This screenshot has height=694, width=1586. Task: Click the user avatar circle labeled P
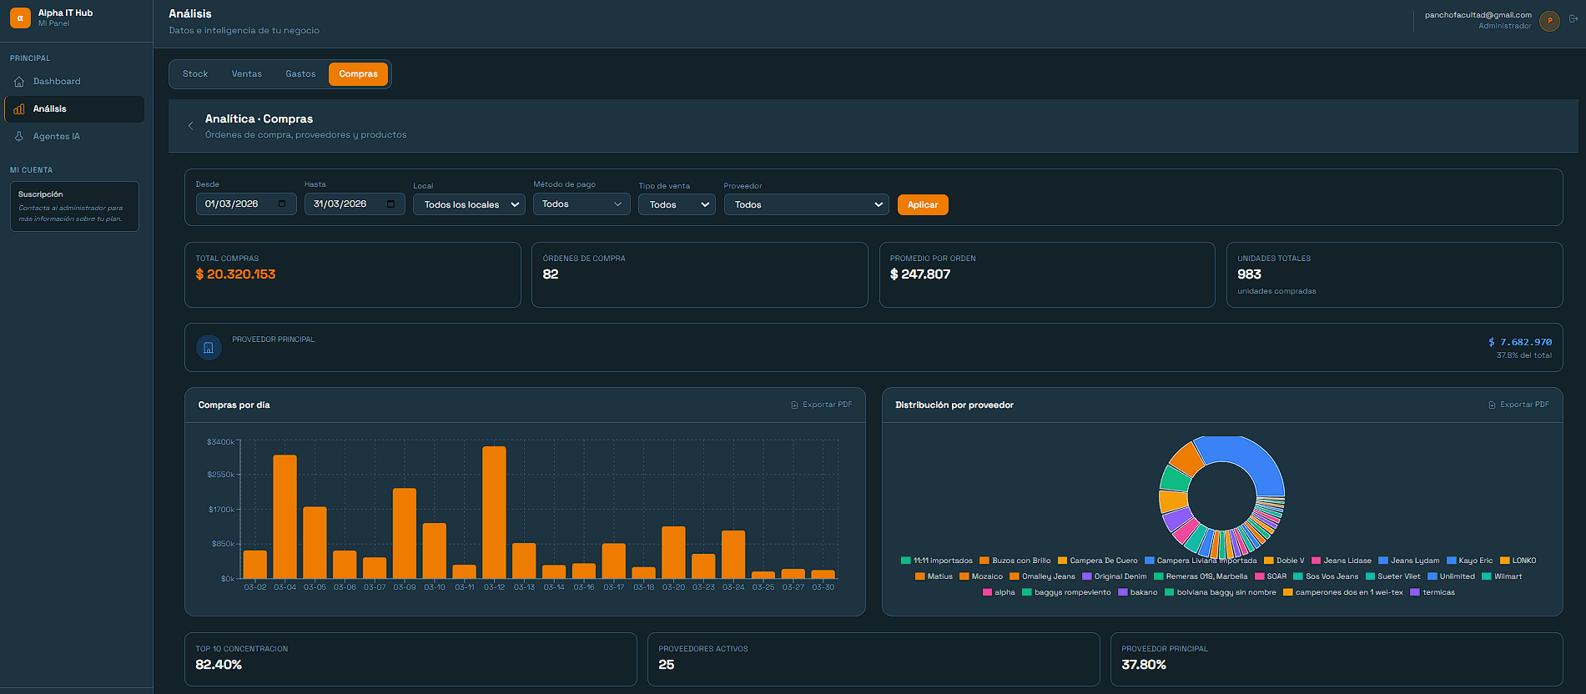coord(1549,21)
